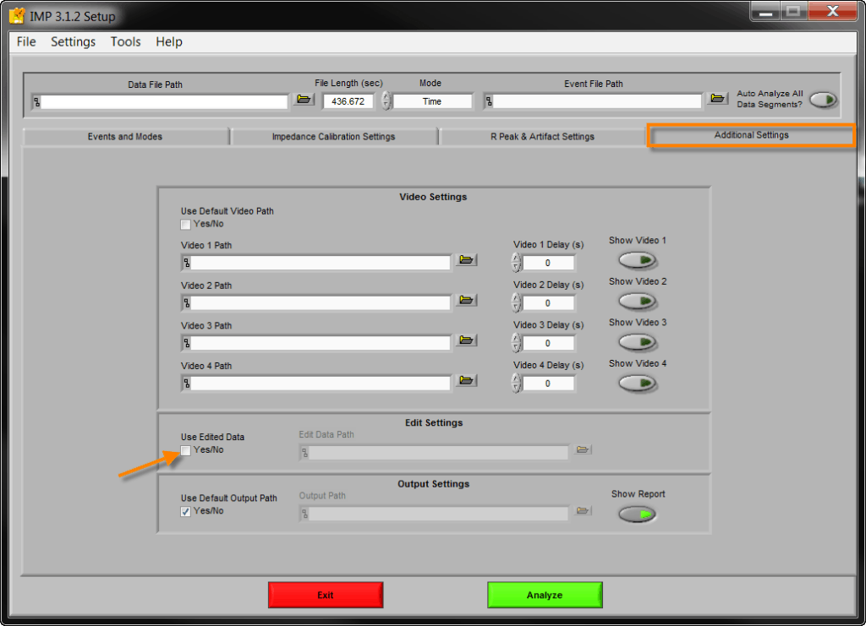Toggle the Show Video 1 switch
The image size is (866, 626).
click(x=638, y=260)
